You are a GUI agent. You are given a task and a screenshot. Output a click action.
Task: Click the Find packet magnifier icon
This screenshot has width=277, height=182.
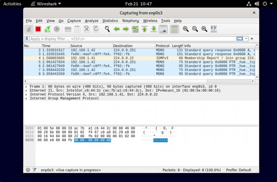[107, 29]
